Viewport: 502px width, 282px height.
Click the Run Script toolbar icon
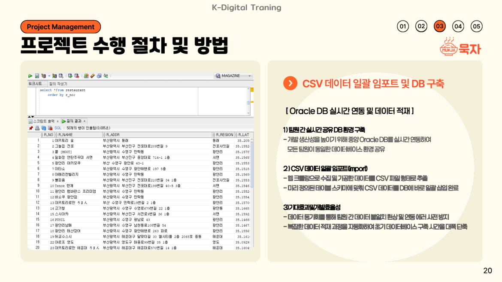37,76
